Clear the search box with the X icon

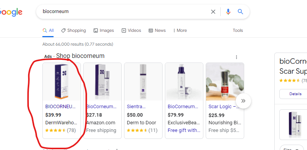tap(213, 12)
